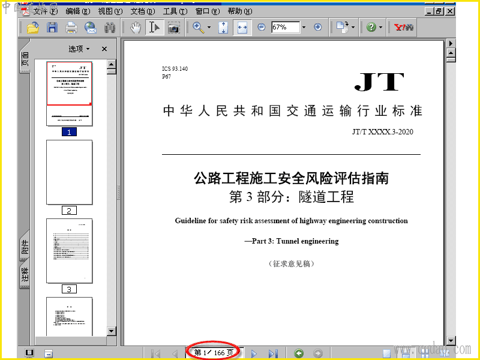480x360 pixels.
Task: Select the page 3 thumbnail
Action: pos(69,251)
